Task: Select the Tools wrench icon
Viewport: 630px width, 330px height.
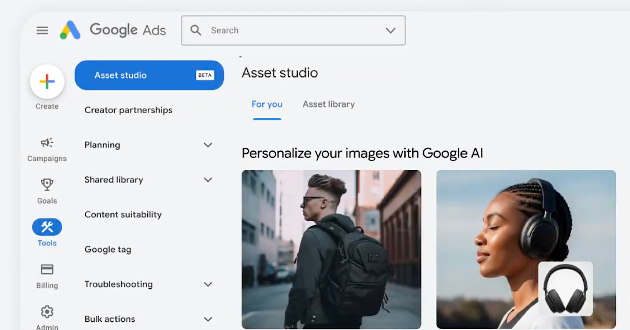Action: [47, 227]
